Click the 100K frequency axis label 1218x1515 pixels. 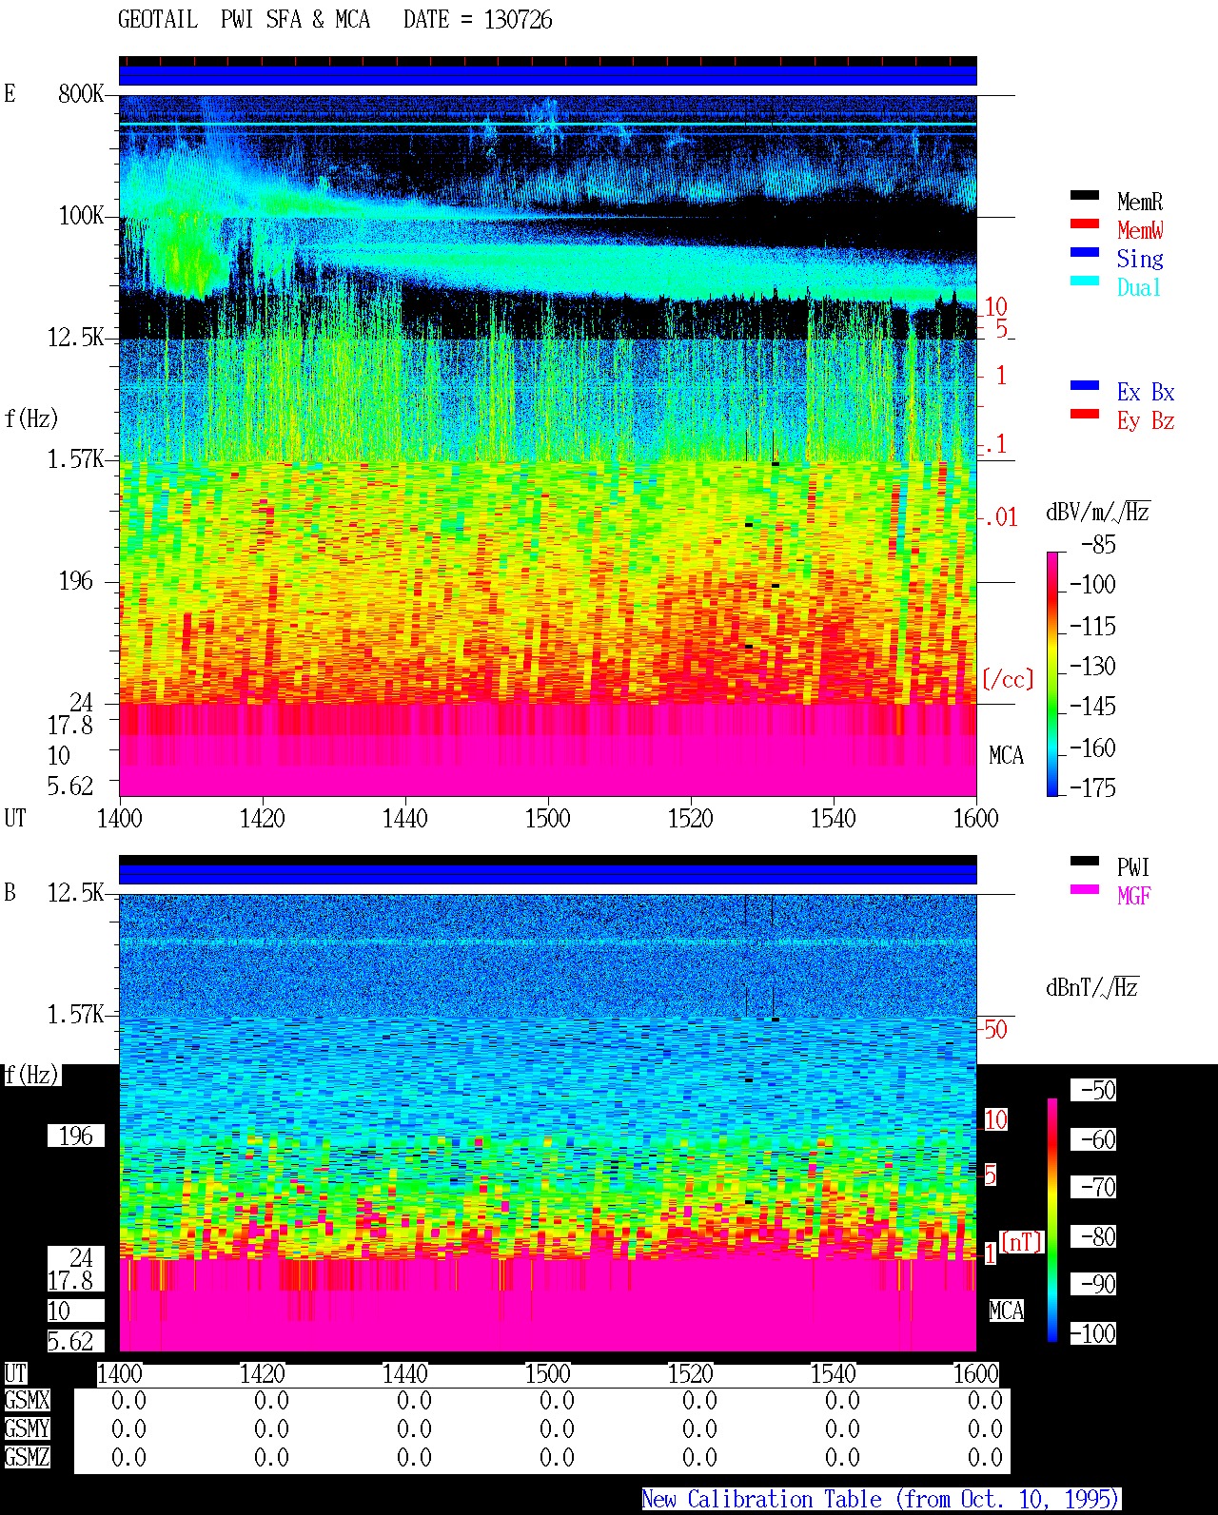(x=81, y=216)
